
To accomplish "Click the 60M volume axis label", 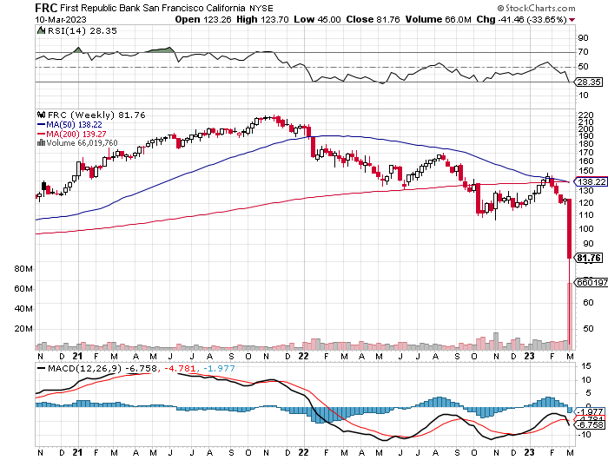I will pos(23,289).
